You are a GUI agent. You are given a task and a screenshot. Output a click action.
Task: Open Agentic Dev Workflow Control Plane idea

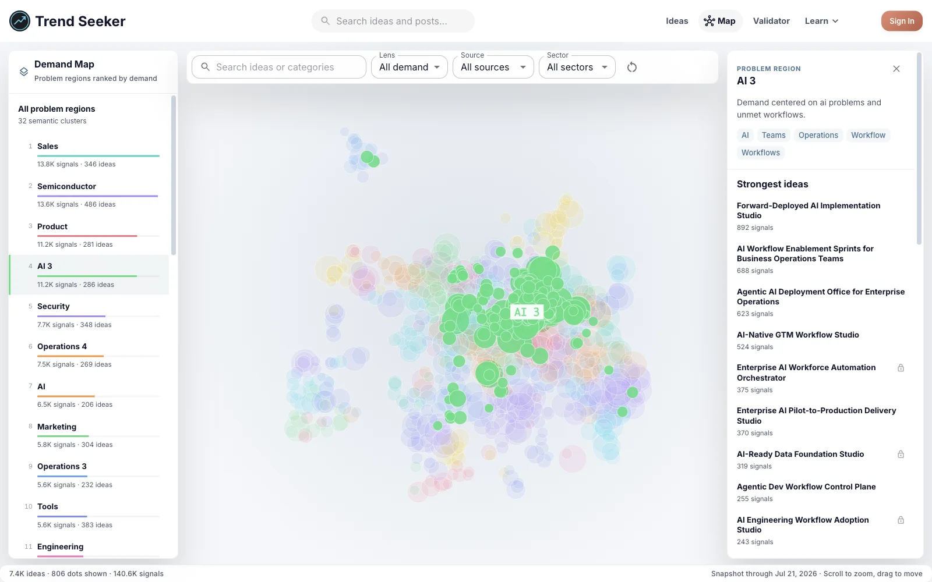tap(821, 492)
